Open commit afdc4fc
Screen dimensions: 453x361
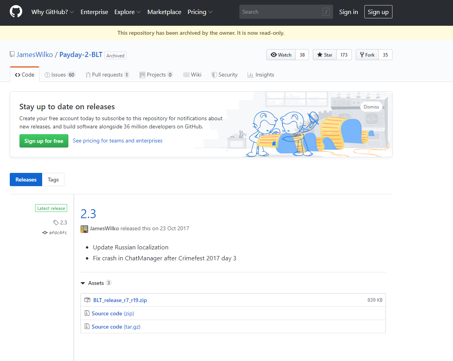click(x=58, y=233)
